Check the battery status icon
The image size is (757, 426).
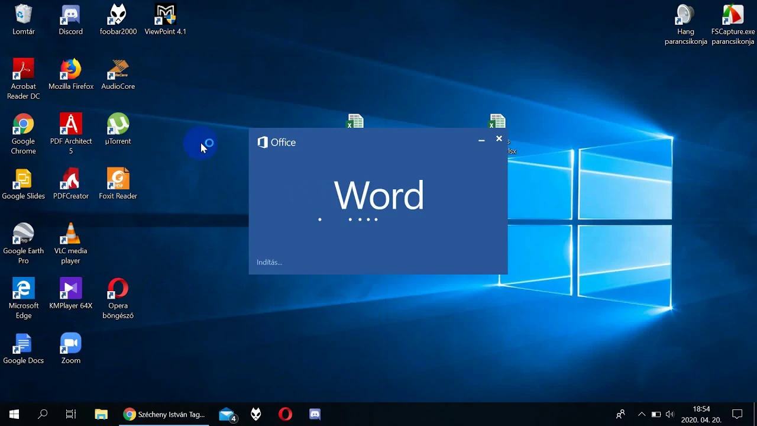click(656, 414)
